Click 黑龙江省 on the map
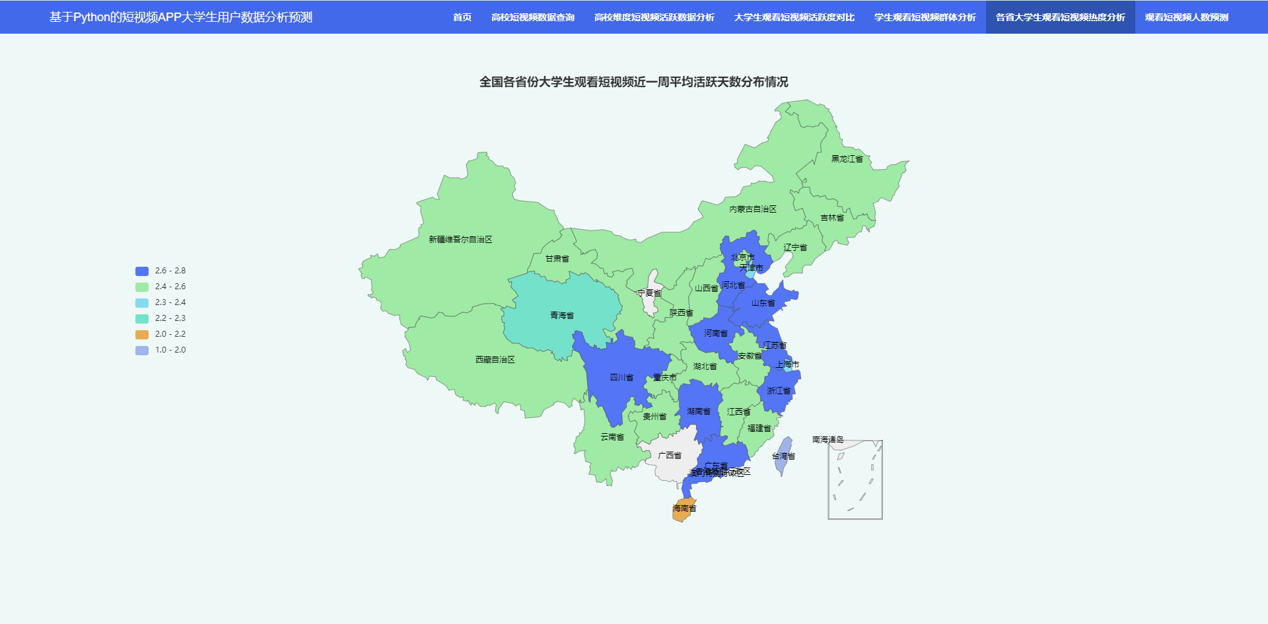1268x624 pixels. 847,159
